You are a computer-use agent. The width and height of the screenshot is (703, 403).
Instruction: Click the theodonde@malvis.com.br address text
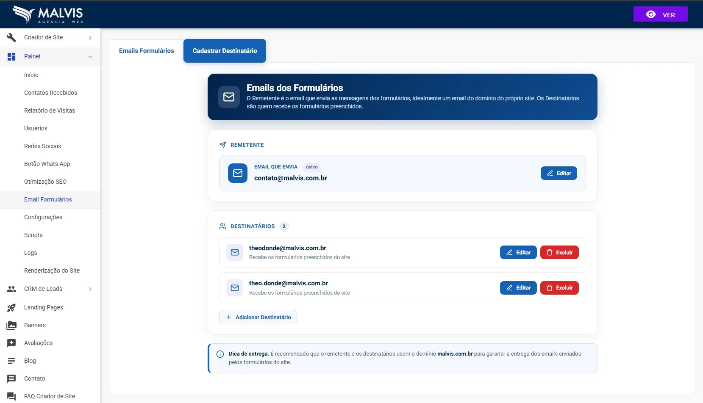coord(288,248)
